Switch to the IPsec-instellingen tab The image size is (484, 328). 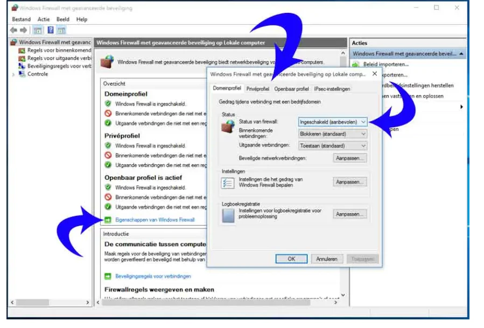click(x=332, y=89)
